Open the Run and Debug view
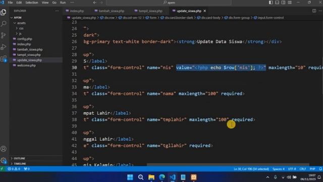323x182 pixels. pyautogui.click(x=4, y=47)
